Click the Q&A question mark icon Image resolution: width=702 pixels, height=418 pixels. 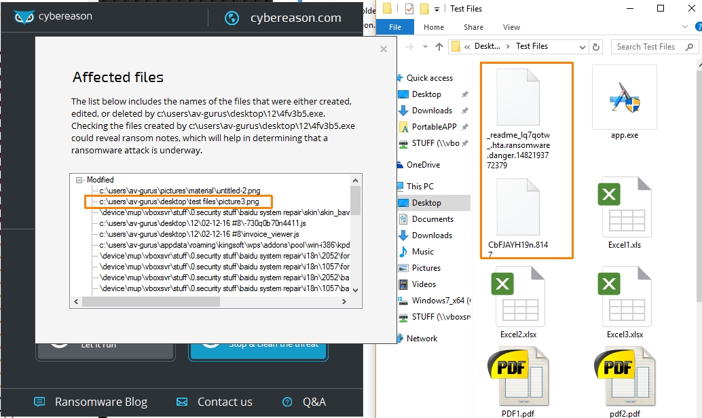pyautogui.click(x=287, y=402)
